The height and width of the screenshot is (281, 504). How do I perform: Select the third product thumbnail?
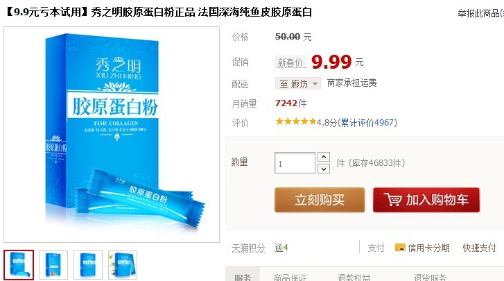[88, 265]
